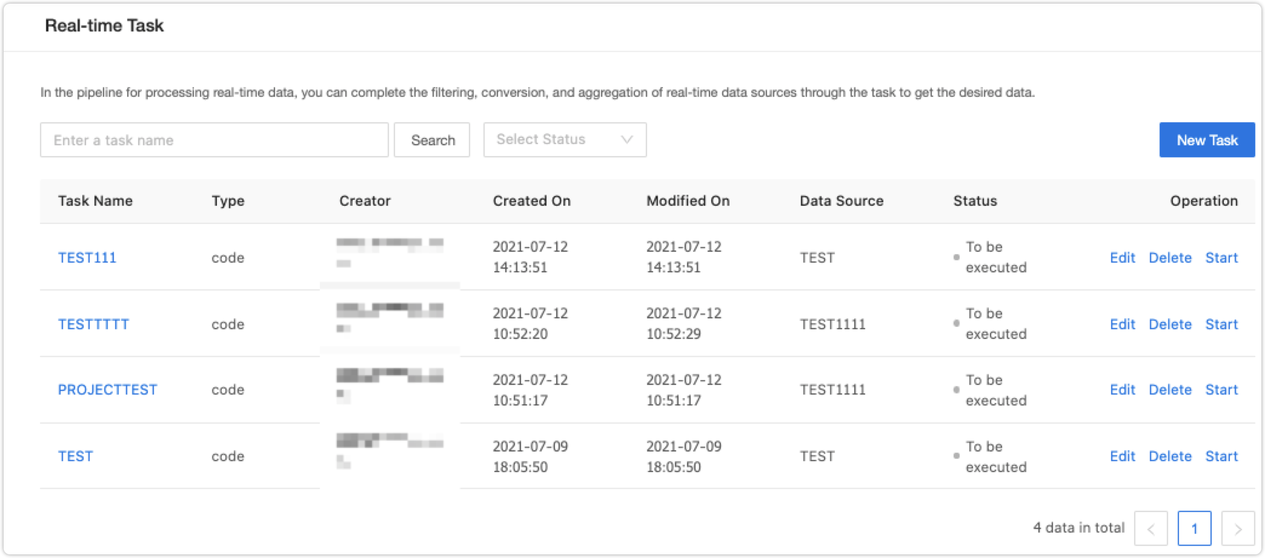Start the TEST task
Screen dimensions: 1265x558
(x=1222, y=456)
